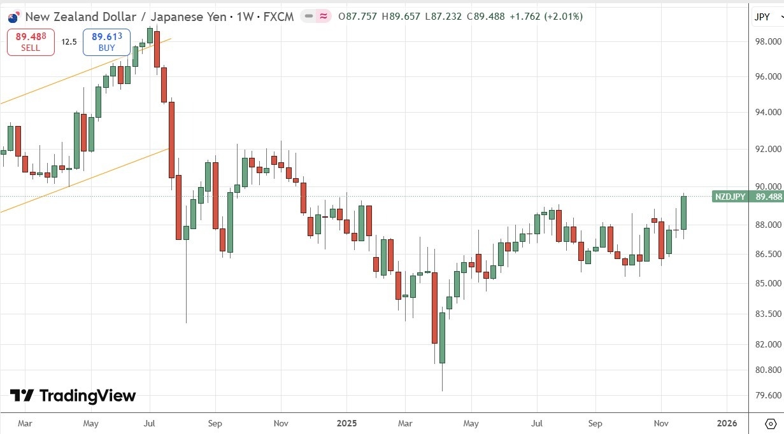Click the SELL button at 89.488

pyautogui.click(x=30, y=42)
